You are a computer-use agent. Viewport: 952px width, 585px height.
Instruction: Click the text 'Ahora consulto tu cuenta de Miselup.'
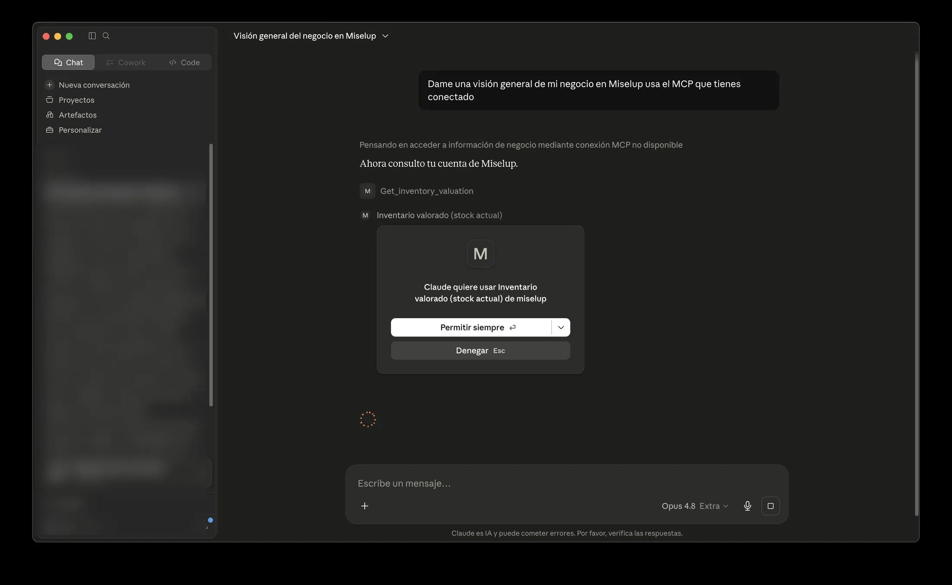tap(439, 163)
